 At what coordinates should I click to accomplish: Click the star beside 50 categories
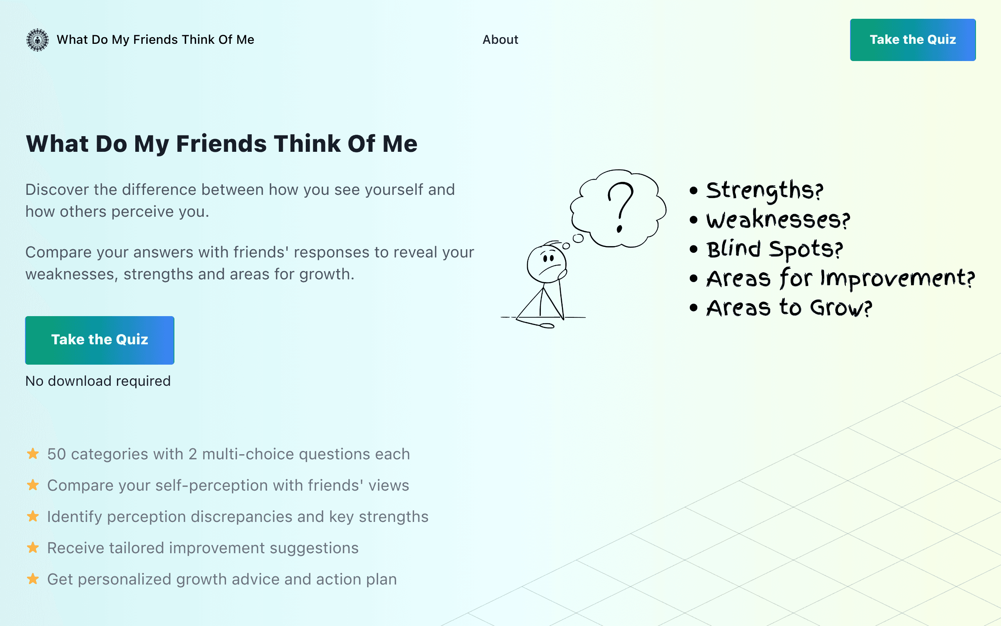[33, 454]
